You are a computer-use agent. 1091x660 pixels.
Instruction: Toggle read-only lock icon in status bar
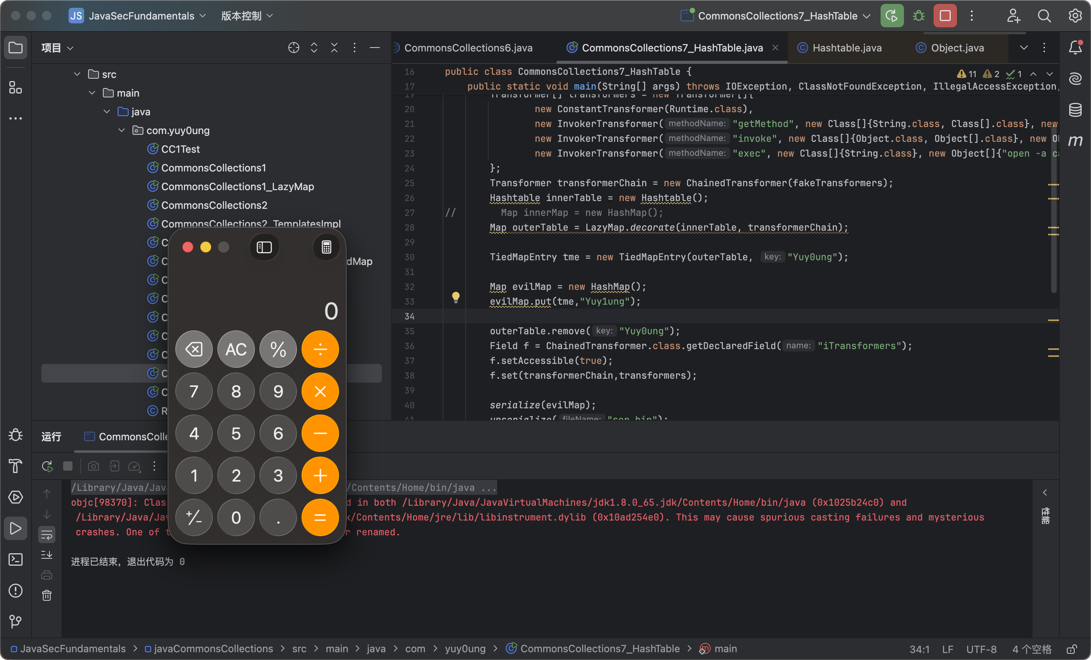1072,649
